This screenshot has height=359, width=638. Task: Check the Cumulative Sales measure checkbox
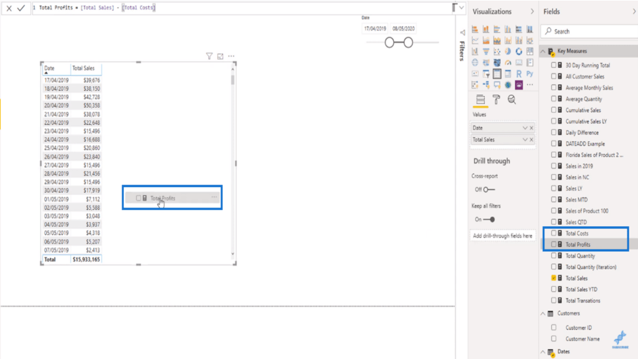[x=554, y=110]
